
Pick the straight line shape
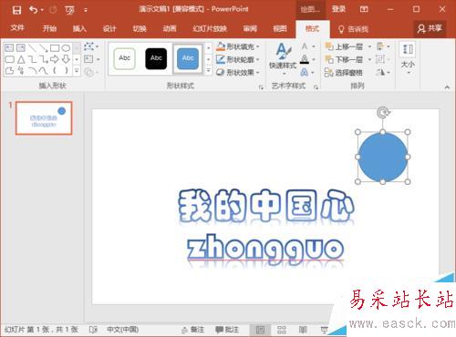coord(32,47)
